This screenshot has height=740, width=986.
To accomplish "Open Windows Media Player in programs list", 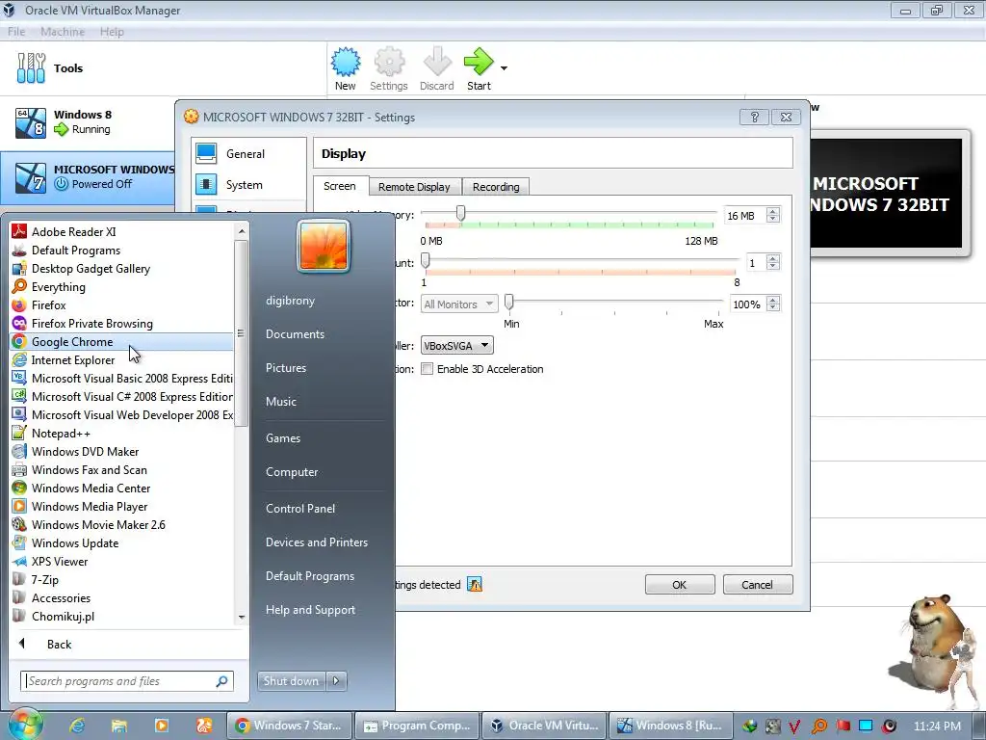I will point(122,506).
